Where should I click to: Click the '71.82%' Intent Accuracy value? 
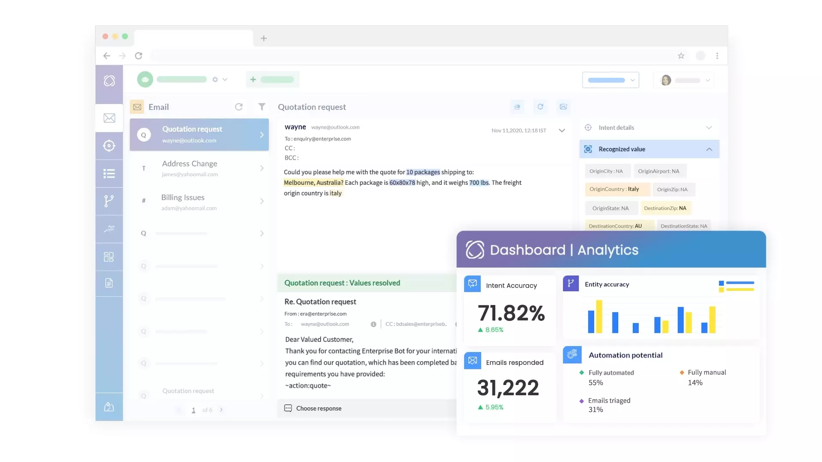point(511,313)
